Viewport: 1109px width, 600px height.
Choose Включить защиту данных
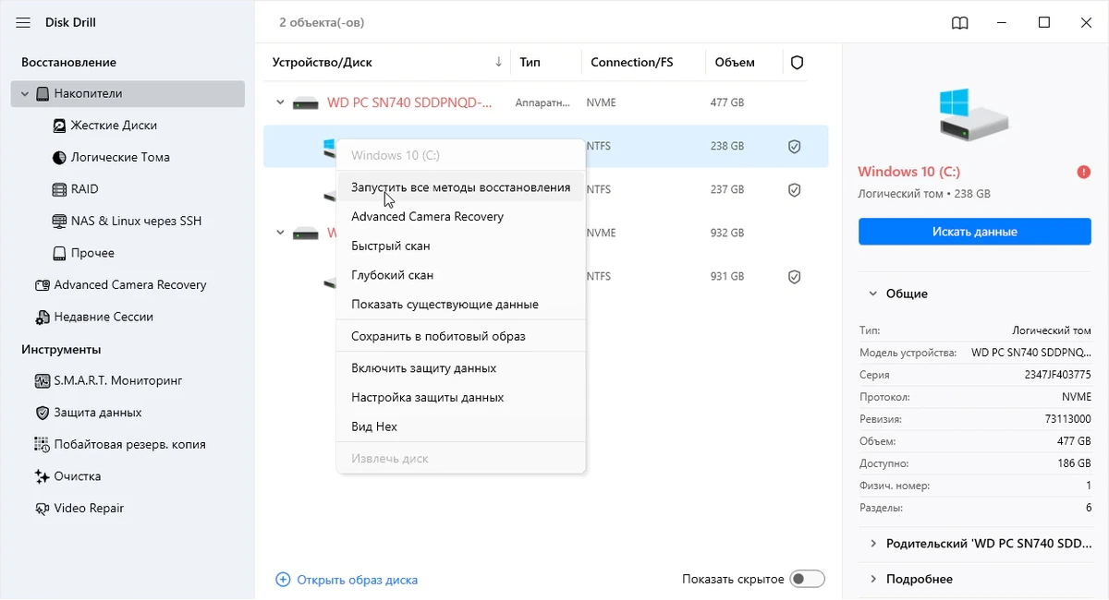461,367
